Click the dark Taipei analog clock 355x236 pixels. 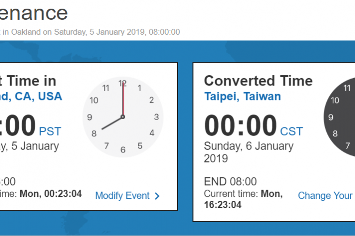(339, 117)
